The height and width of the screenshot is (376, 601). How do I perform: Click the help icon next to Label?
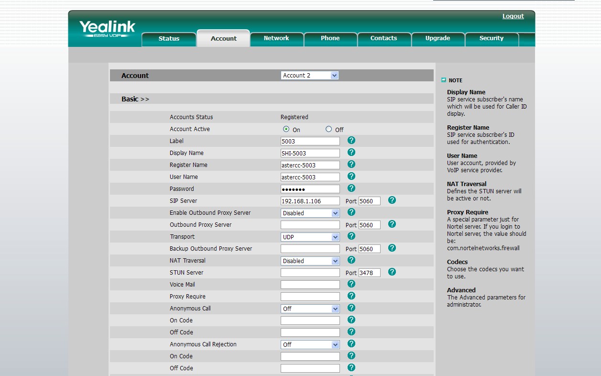(351, 141)
